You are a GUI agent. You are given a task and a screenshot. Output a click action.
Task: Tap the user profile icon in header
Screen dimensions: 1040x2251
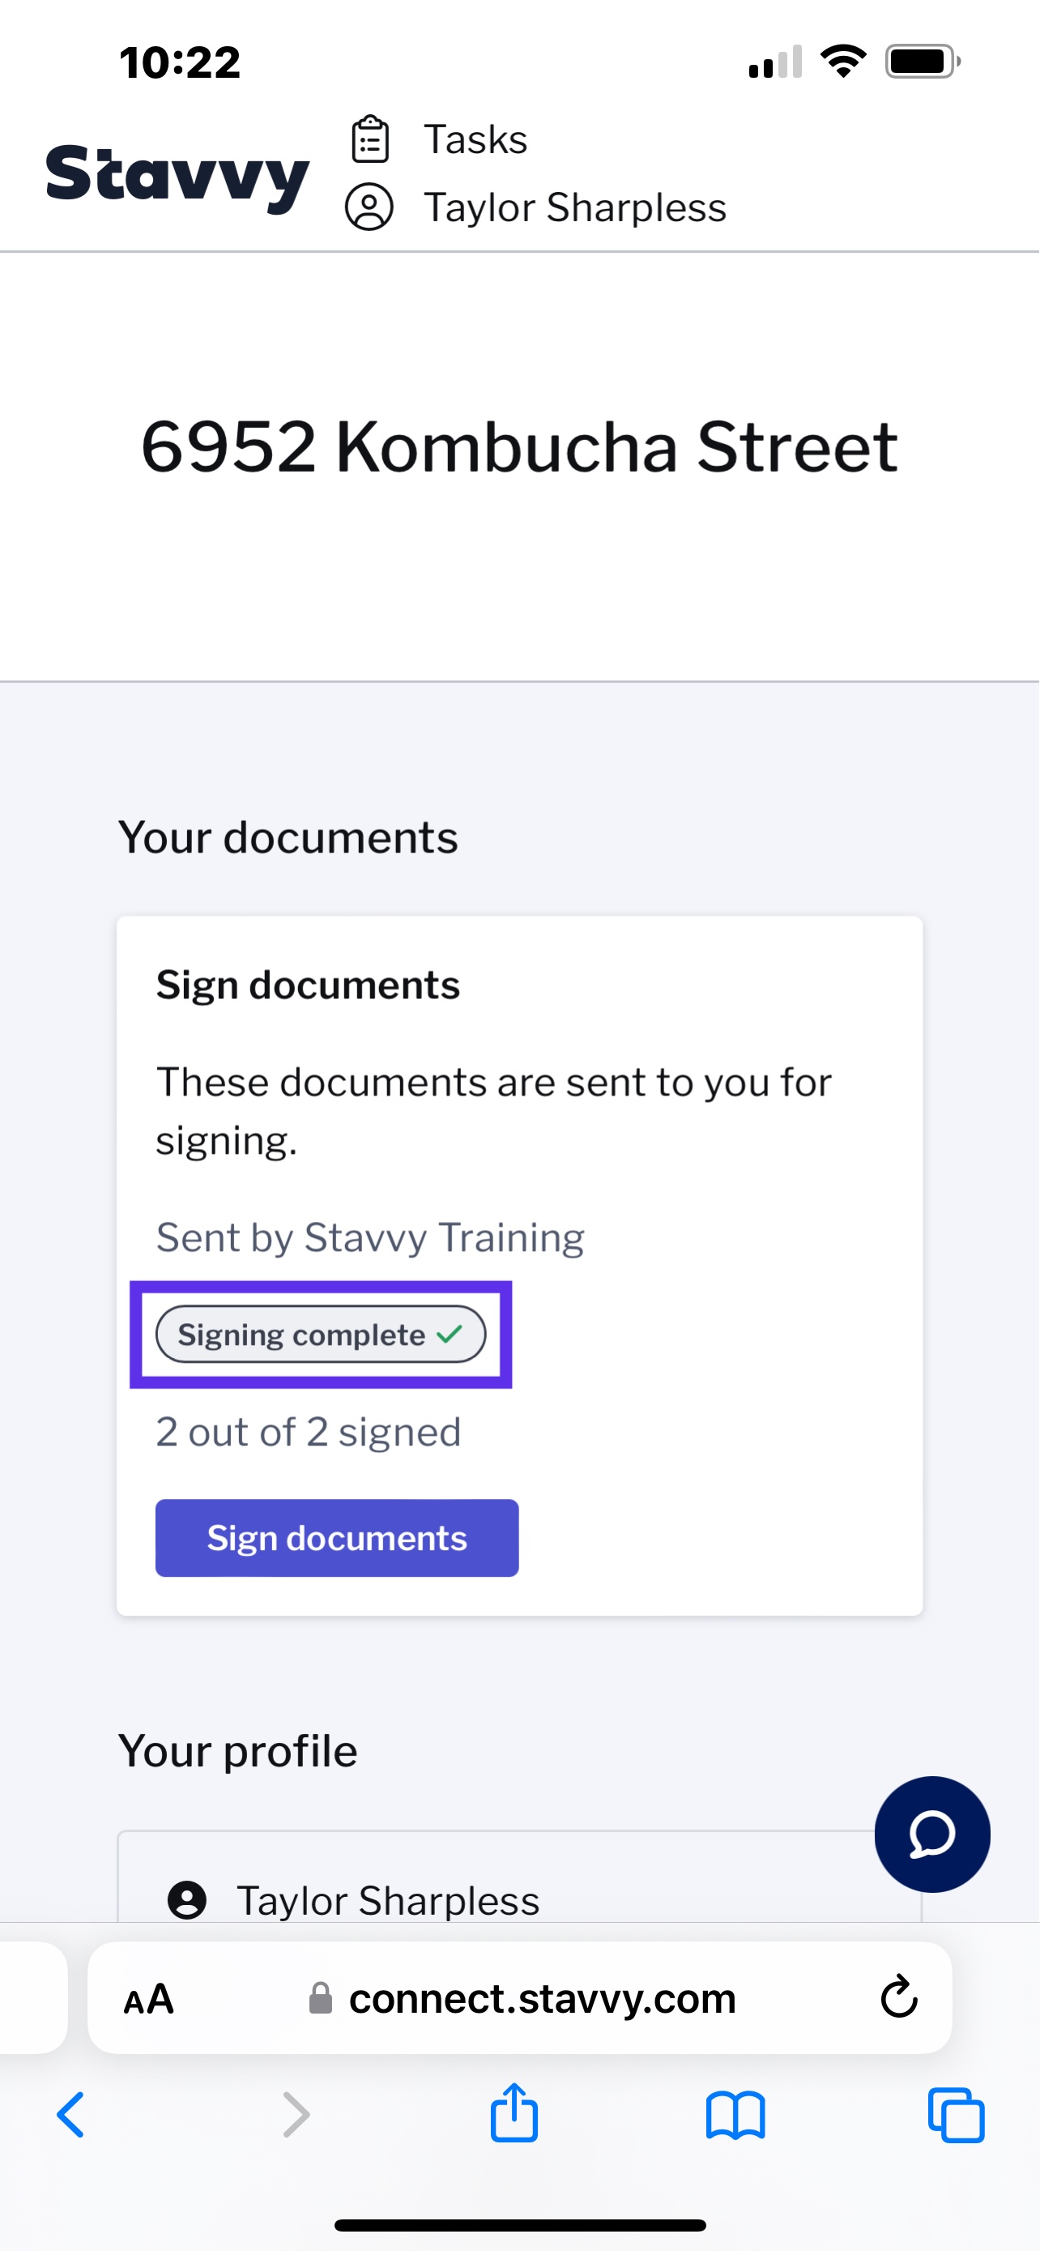coord(369,207)
